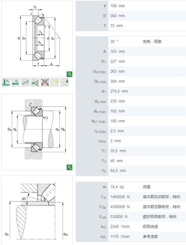Click the dynamic angular misalignment icon
This screenshot has width=186, height=245.
coord(35,82)
